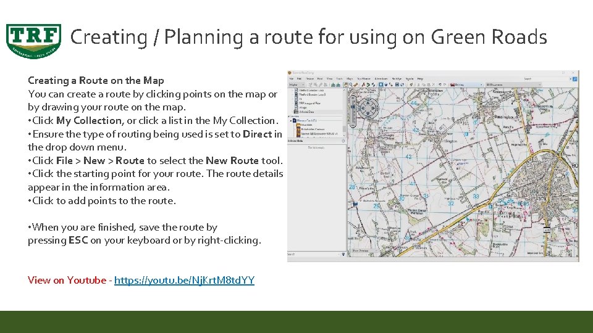This screenshot has height=333, width=593.
Task: Select the Unlisted Data item in library
Action: (307, 112)
